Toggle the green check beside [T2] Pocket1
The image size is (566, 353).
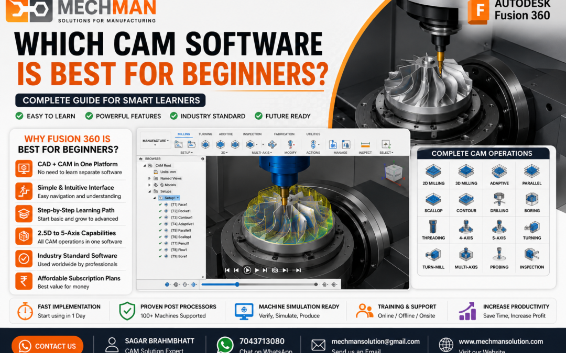[x=160, y=211]
